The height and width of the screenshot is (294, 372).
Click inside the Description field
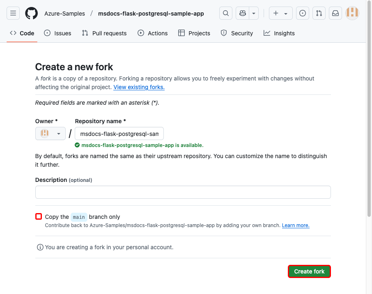click(183, 192)
